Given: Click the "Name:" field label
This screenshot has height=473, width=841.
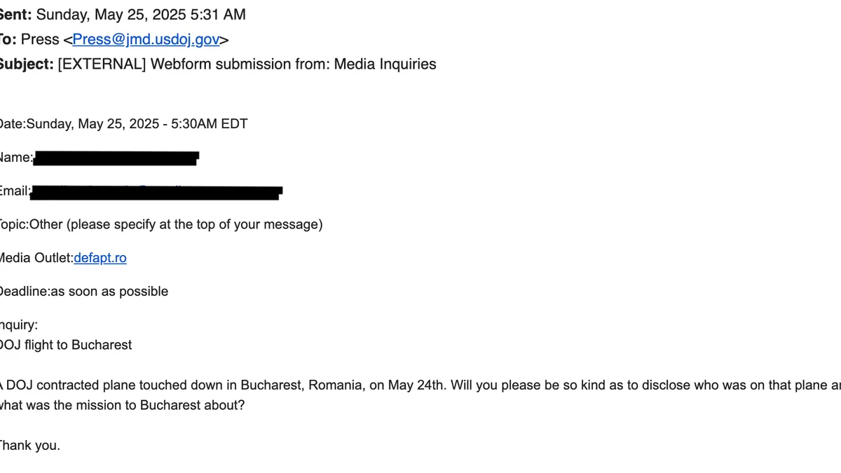Looking at the screenshot, I should [16, 158].
